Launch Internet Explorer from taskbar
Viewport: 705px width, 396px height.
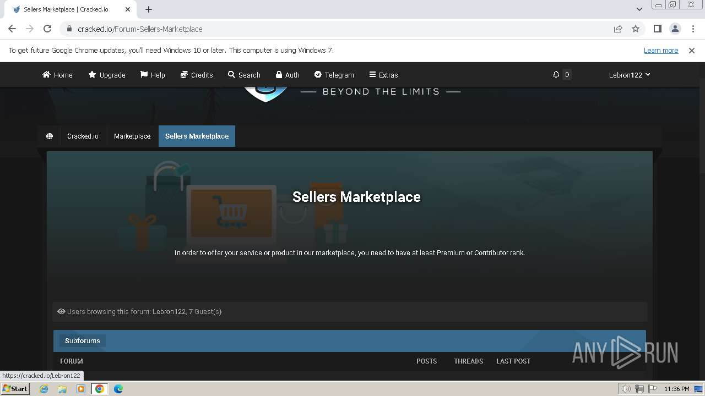click(44, 389)
